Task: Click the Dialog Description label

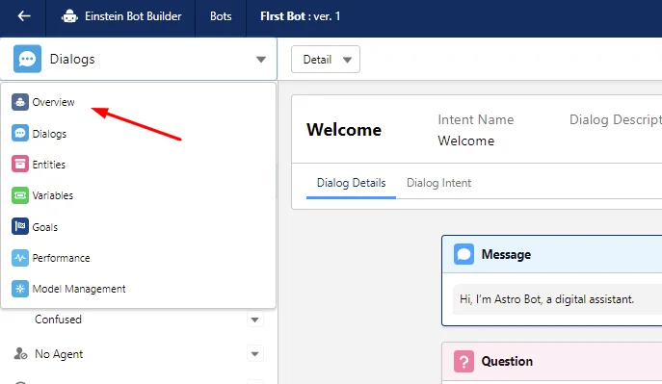Action: (x=616, y=119)
